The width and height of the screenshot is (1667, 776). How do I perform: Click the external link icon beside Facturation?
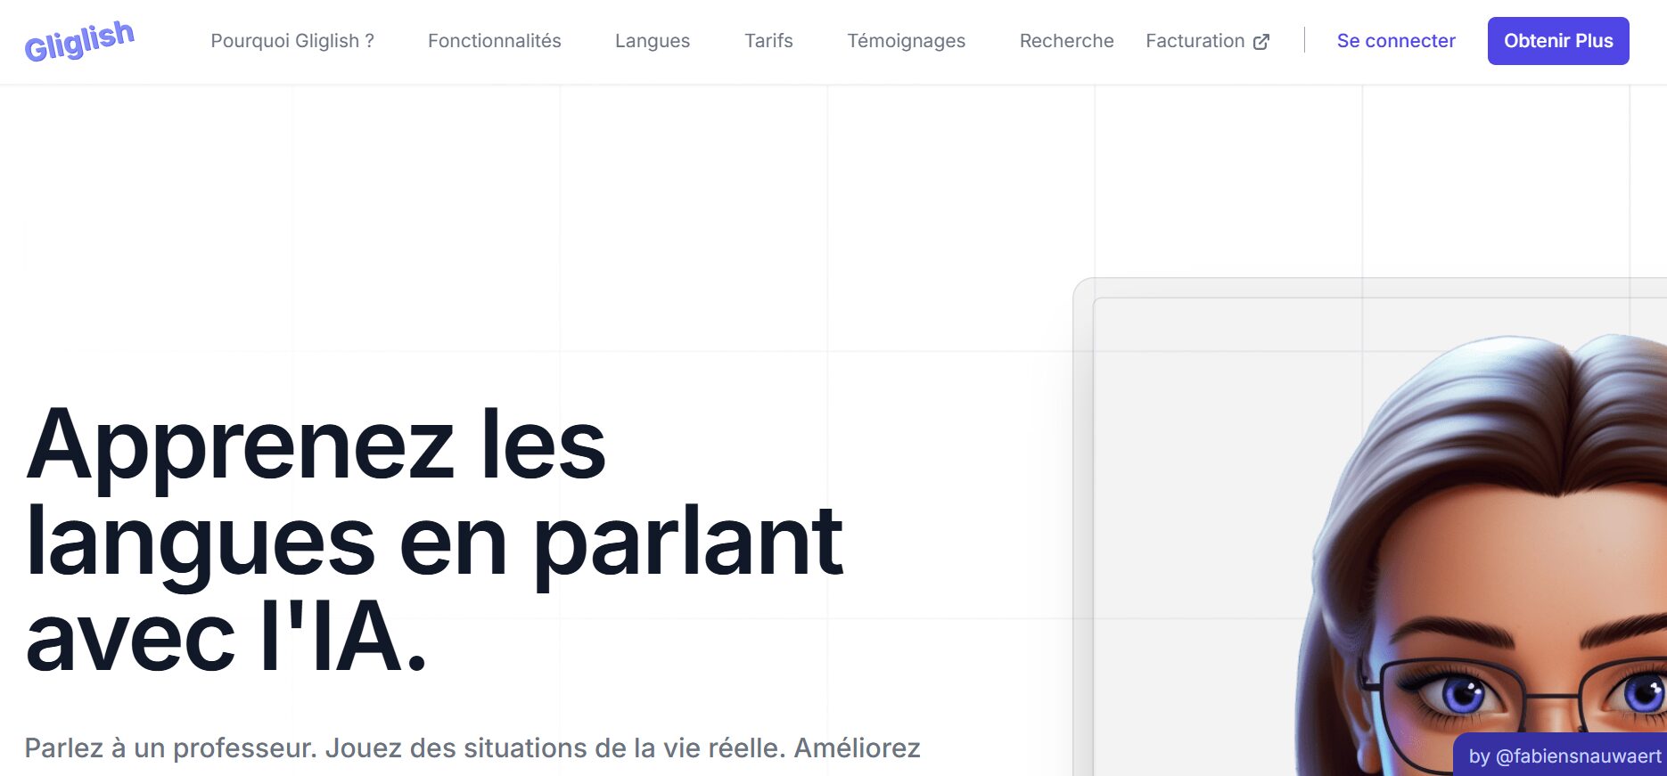point(1261,42)
